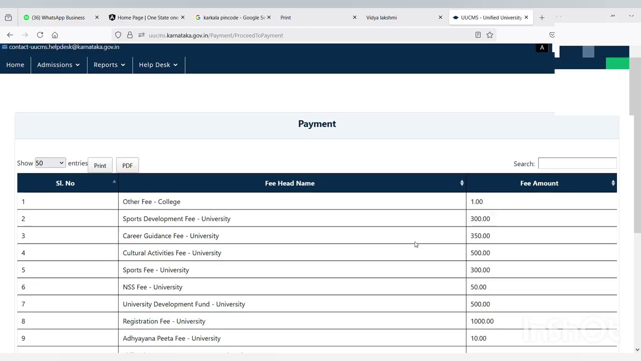Image resolution: width=641 pixels, height=361 pixels.
Task: Click the 50.00 fee amount
Action: 478,287
